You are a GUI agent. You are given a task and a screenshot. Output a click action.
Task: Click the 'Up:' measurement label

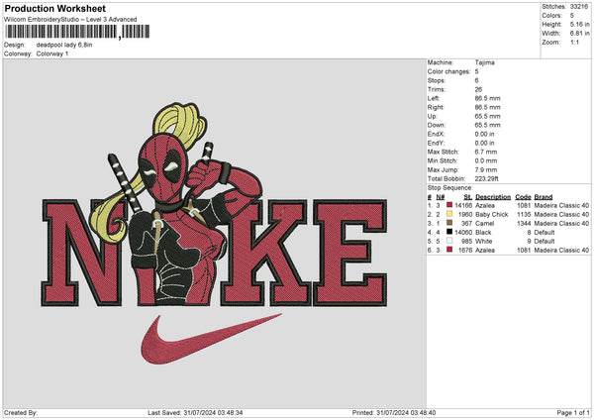click(x=433, y=116)
